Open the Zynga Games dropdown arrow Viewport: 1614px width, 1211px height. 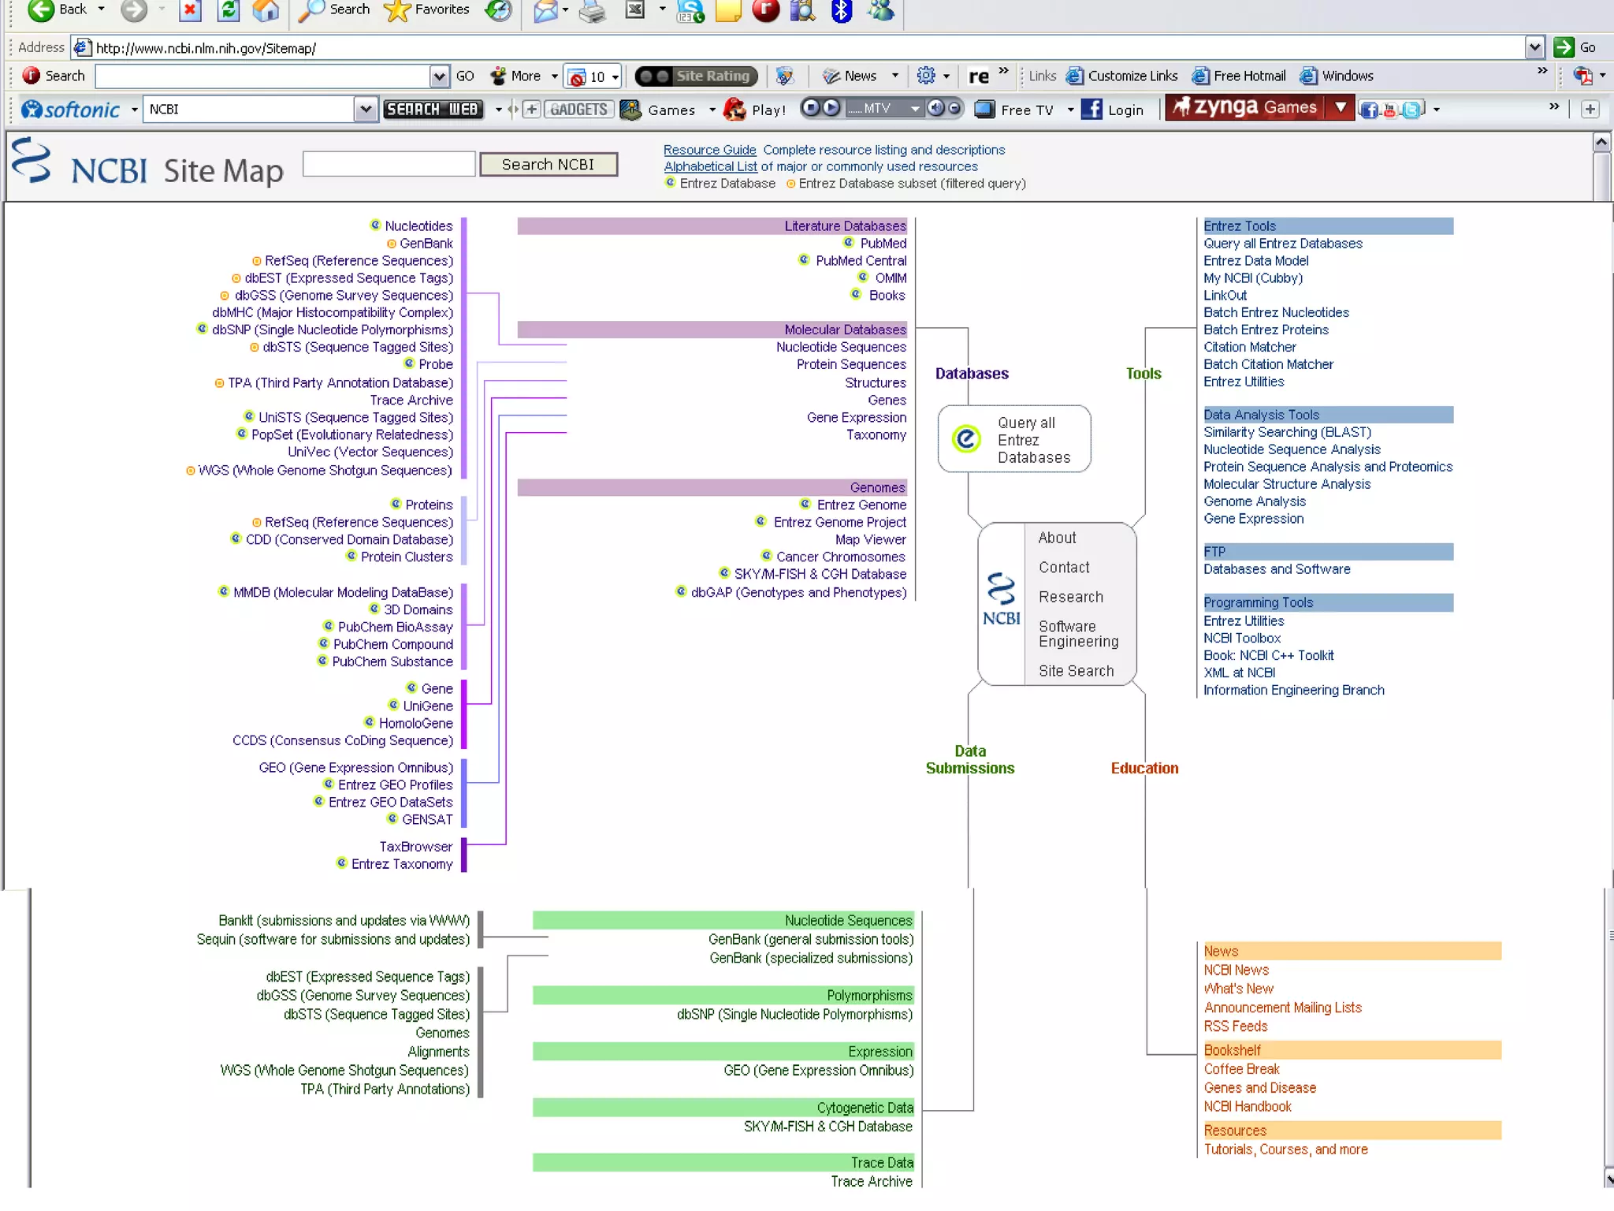tap(1340, 107)
